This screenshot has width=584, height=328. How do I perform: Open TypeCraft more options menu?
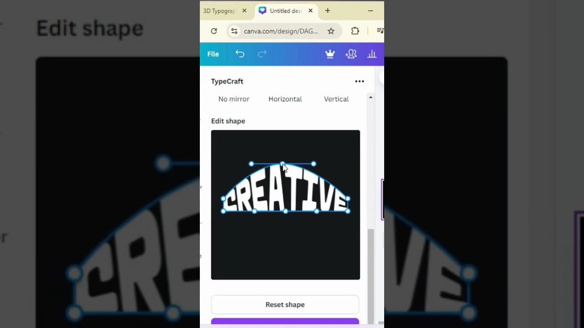360,81
